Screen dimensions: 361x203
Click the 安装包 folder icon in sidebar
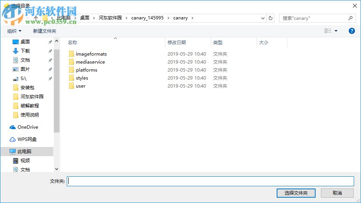(16, 88)
